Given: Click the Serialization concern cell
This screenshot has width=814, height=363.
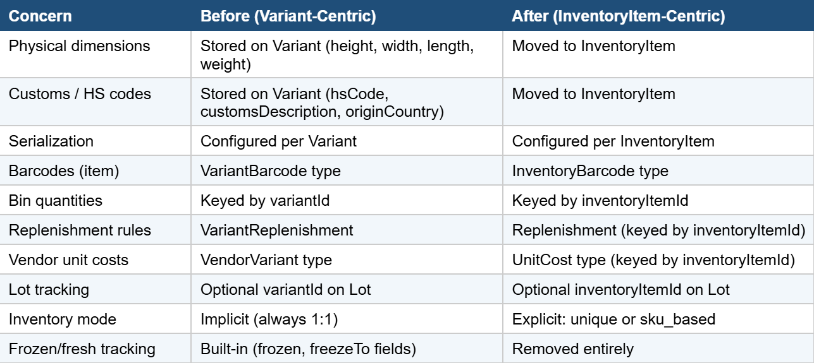Looking at the screenshot, I should (96, 141).
